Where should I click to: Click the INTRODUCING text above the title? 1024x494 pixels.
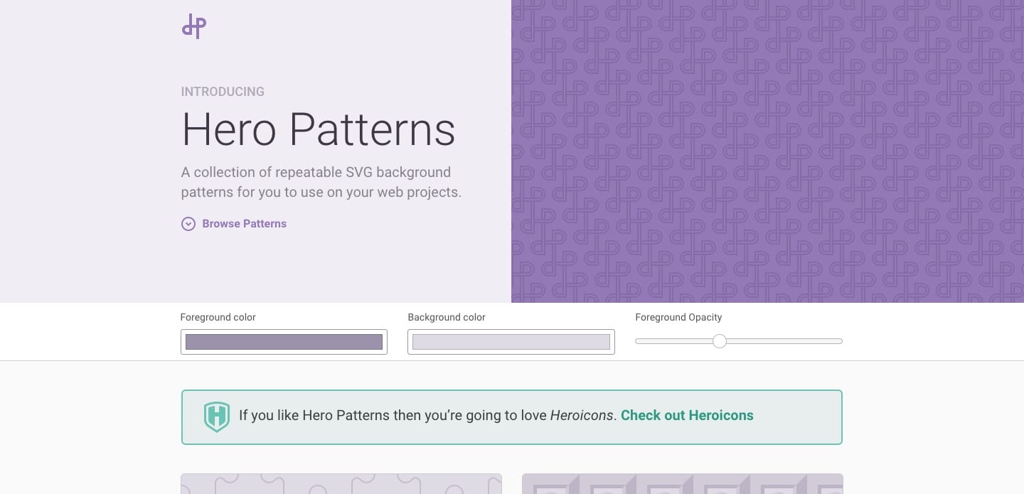223,92
